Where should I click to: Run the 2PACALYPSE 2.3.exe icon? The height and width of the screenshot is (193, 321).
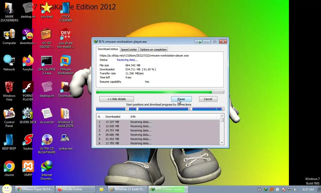(47, 65)
